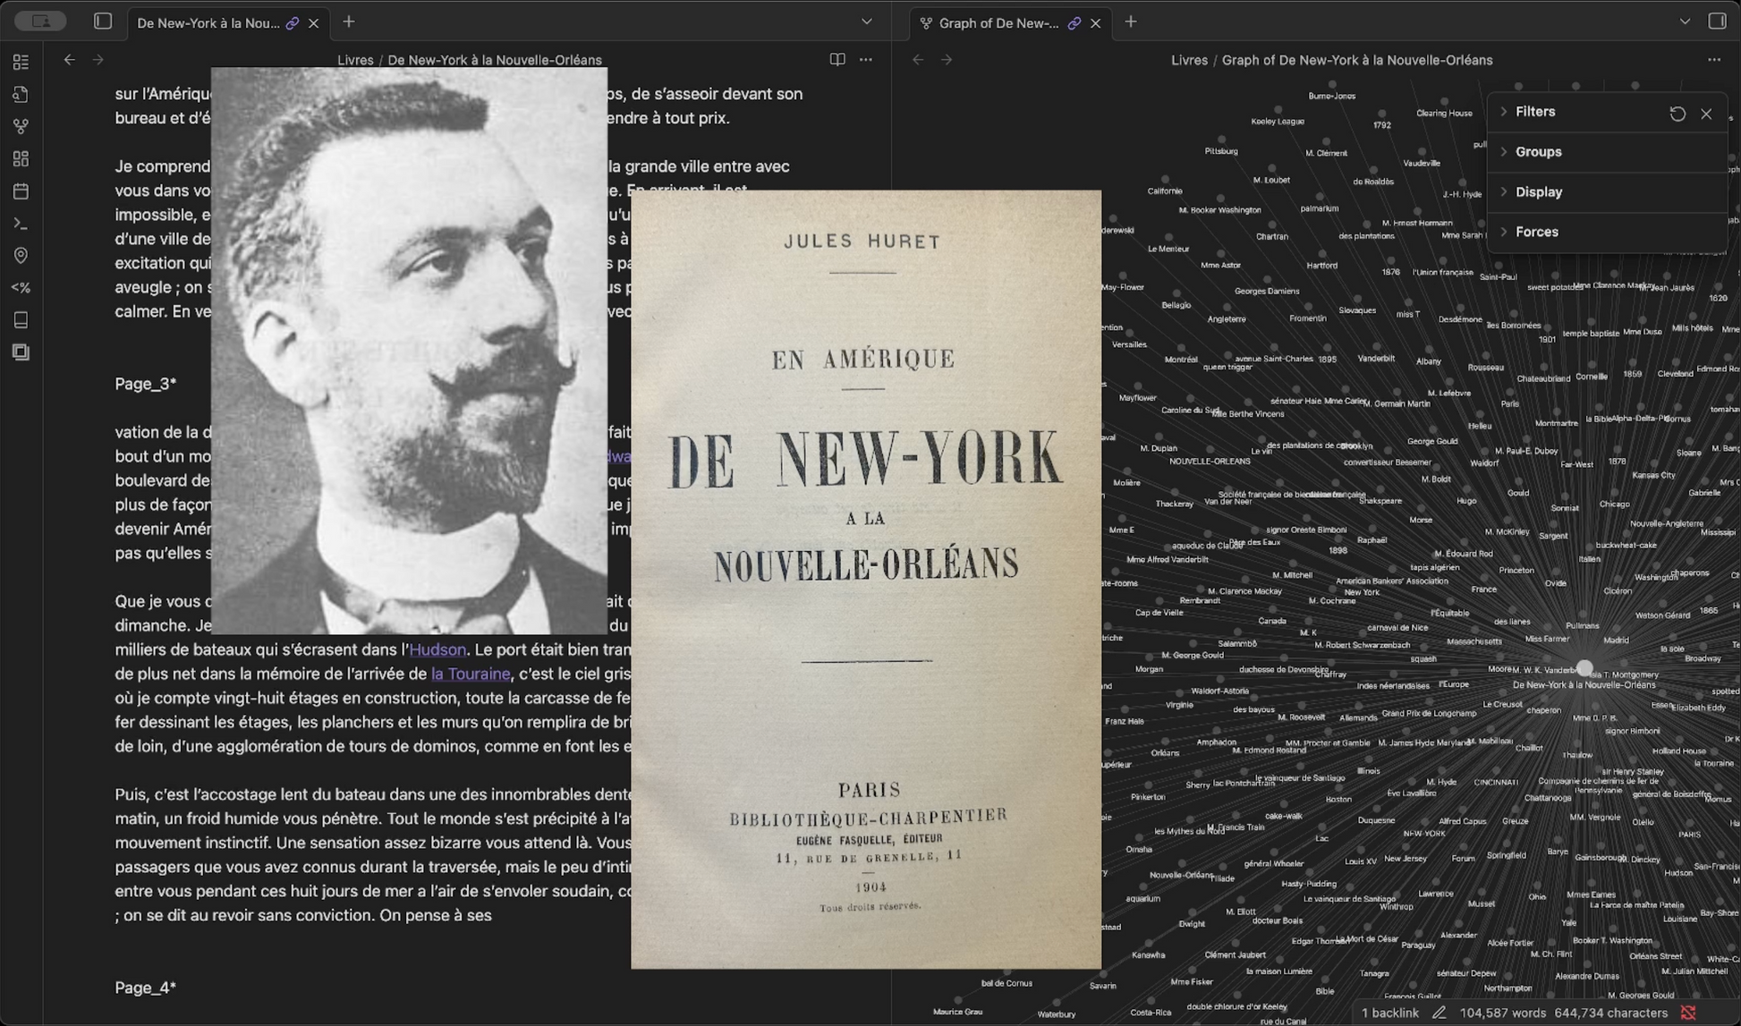Expand the Groups section in graph settings

pyautogui.click(x=1538, y=152)
